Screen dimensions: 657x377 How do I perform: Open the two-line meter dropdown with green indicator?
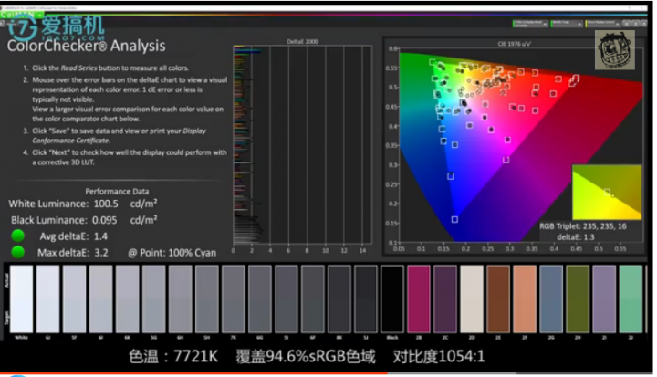tap(530, 24)
